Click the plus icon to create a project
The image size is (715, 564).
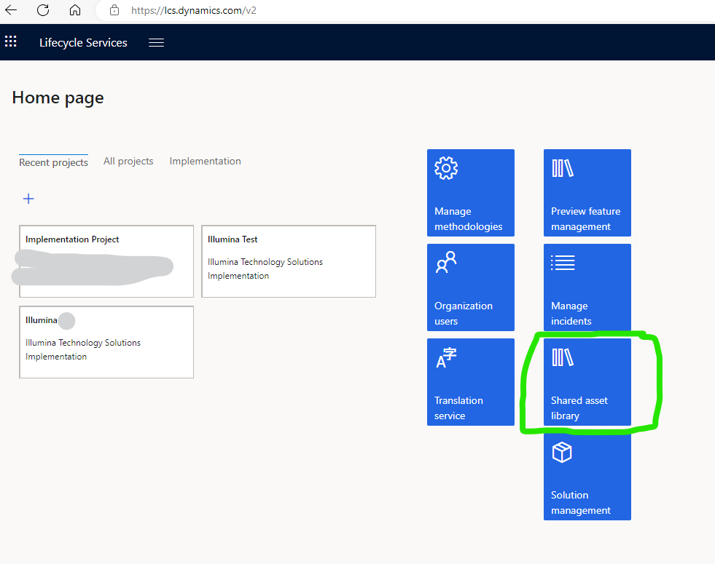28,198
